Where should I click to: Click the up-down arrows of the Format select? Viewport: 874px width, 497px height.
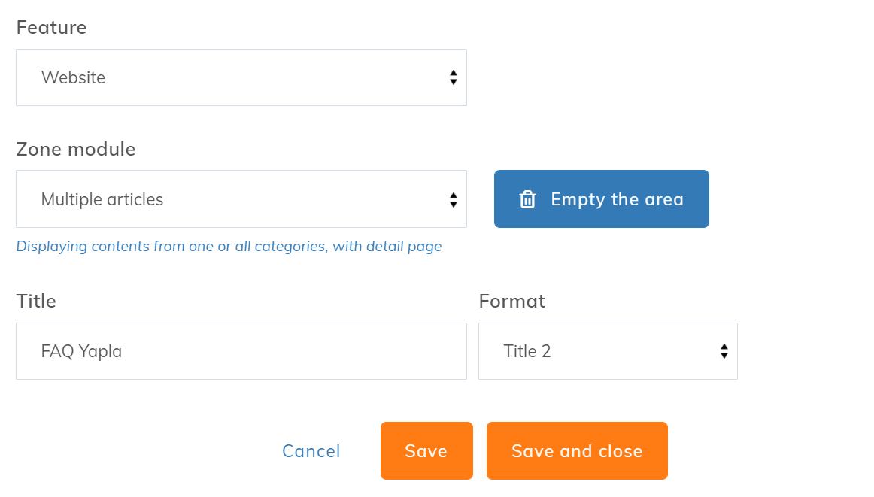(x=724, y=351)
